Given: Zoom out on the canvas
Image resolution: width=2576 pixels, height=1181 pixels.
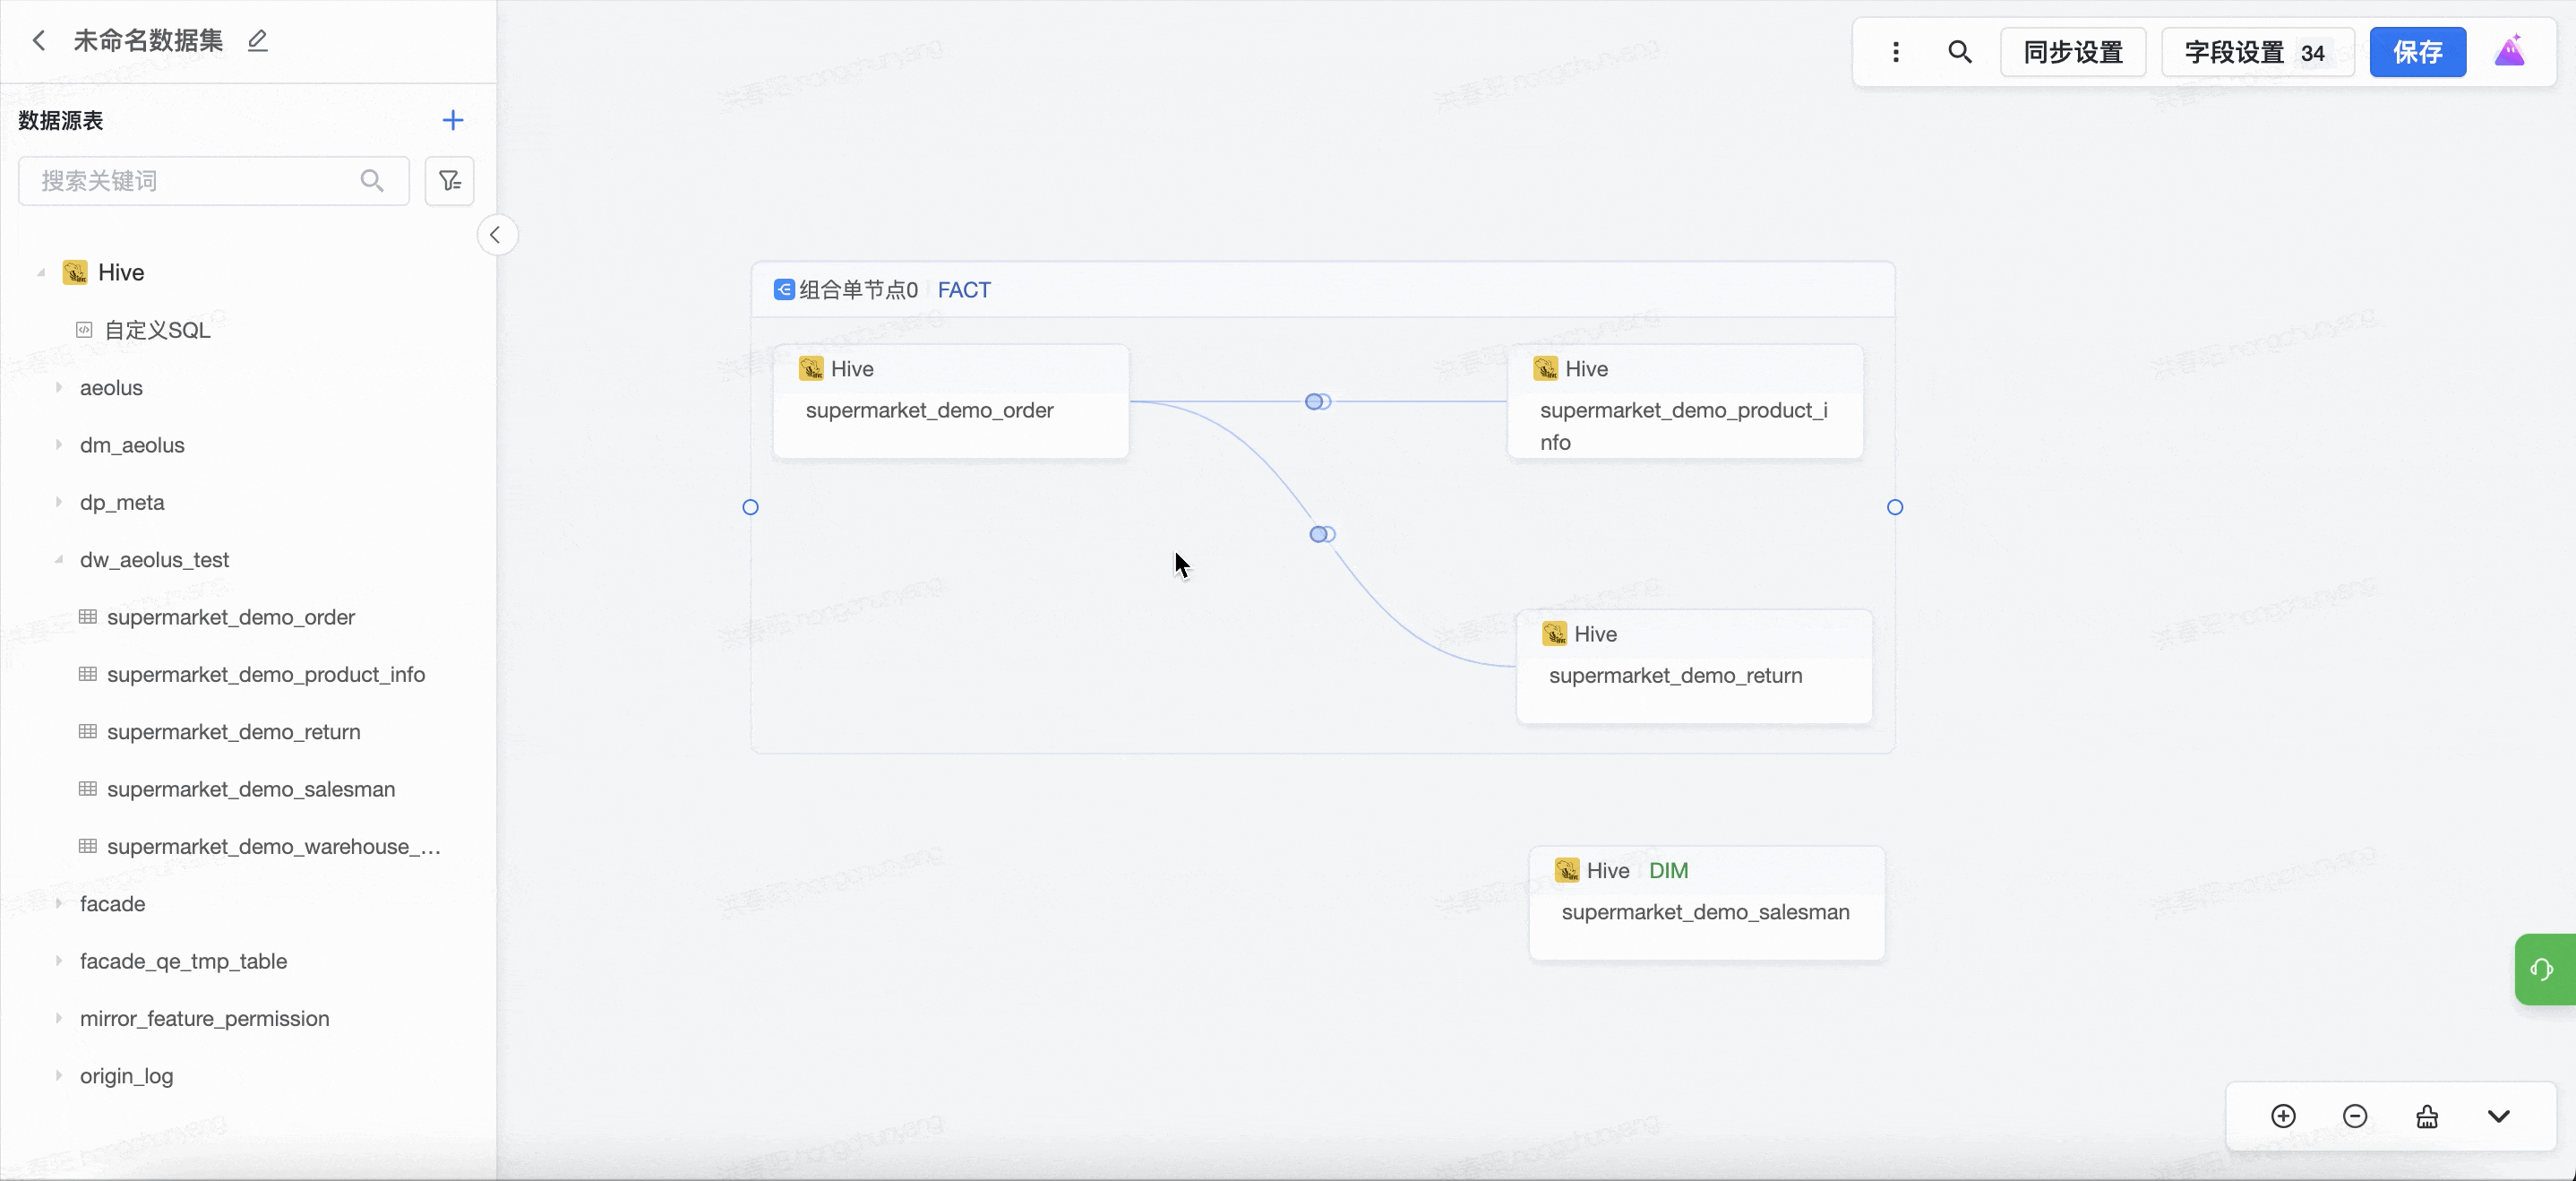Looking at the screenshot, I should click(2355, 1116).
